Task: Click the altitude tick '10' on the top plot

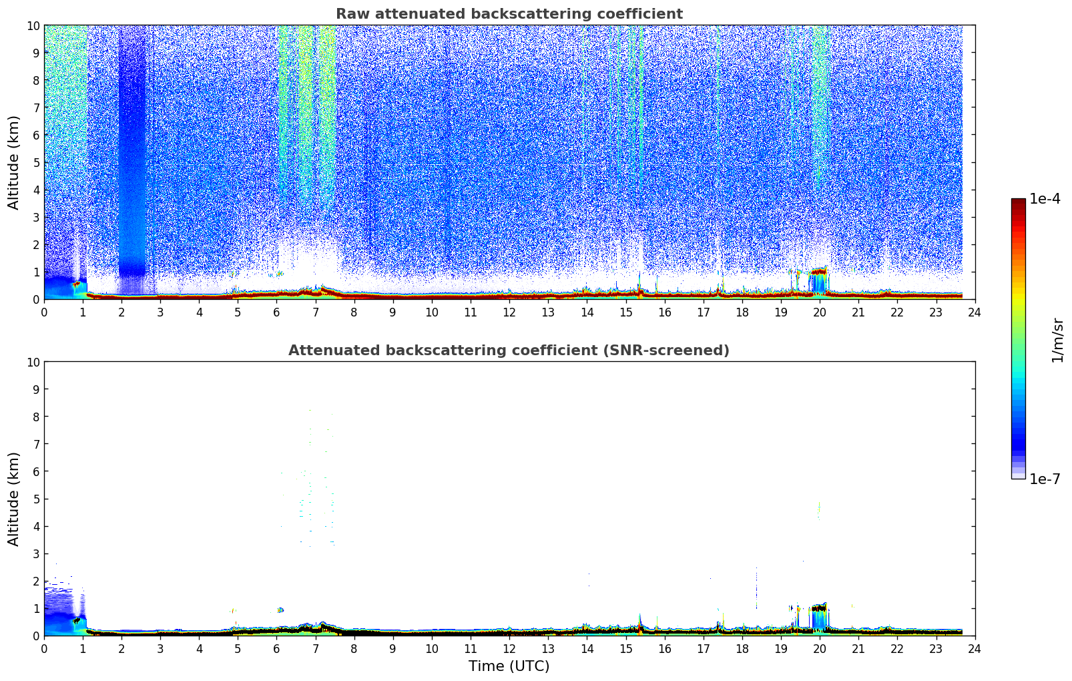Action: [x=33, y=25]
